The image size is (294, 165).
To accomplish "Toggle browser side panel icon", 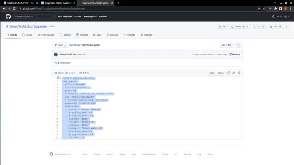I will (x=281, y=8).
